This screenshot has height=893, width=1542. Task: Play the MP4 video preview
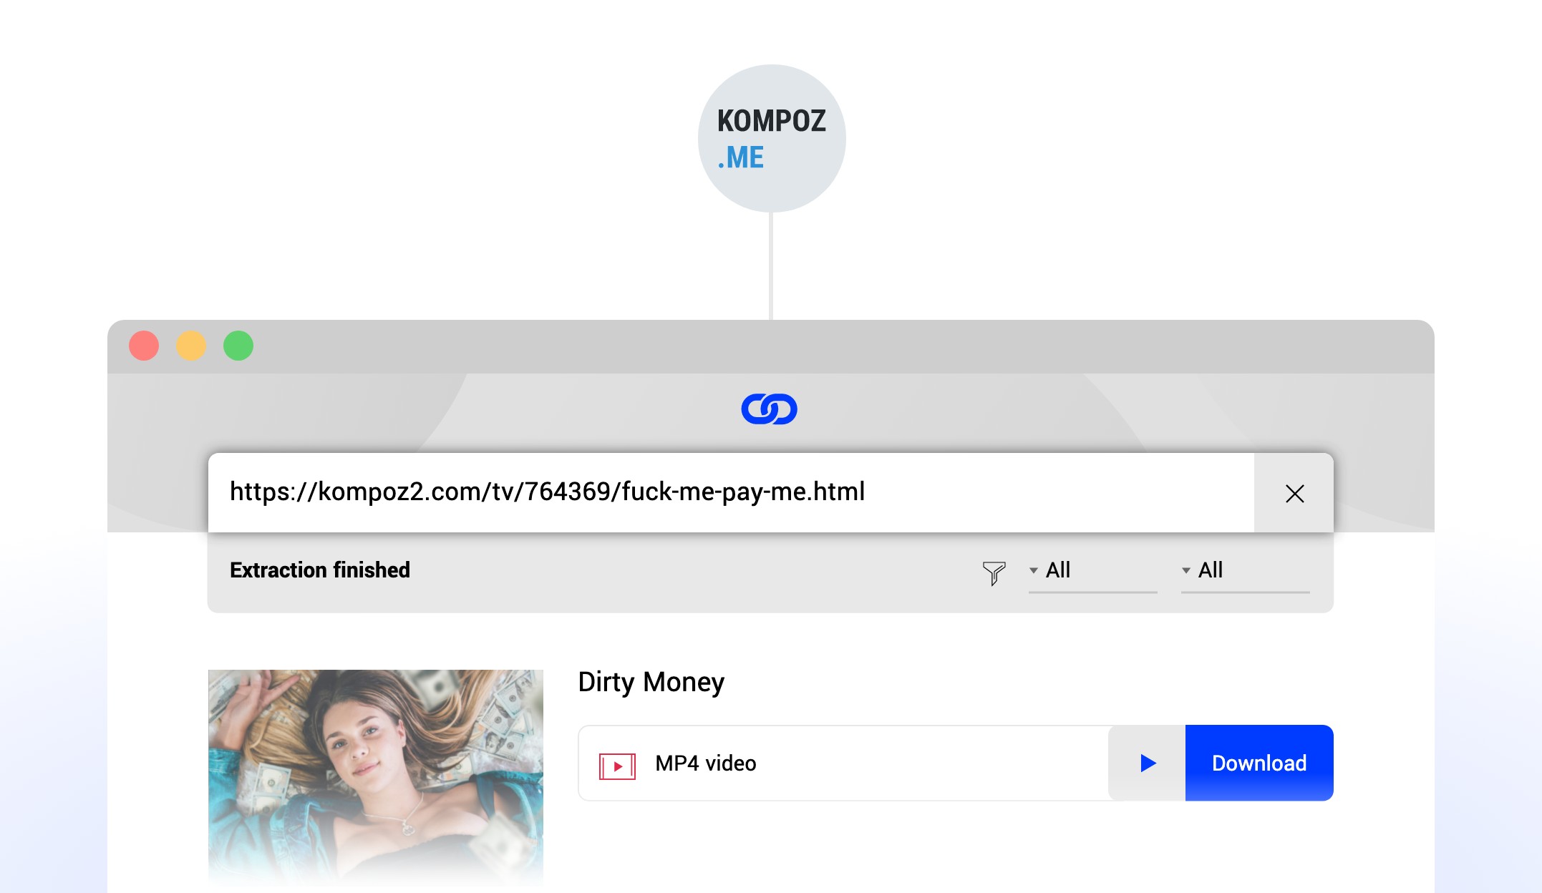point(1148,763)
